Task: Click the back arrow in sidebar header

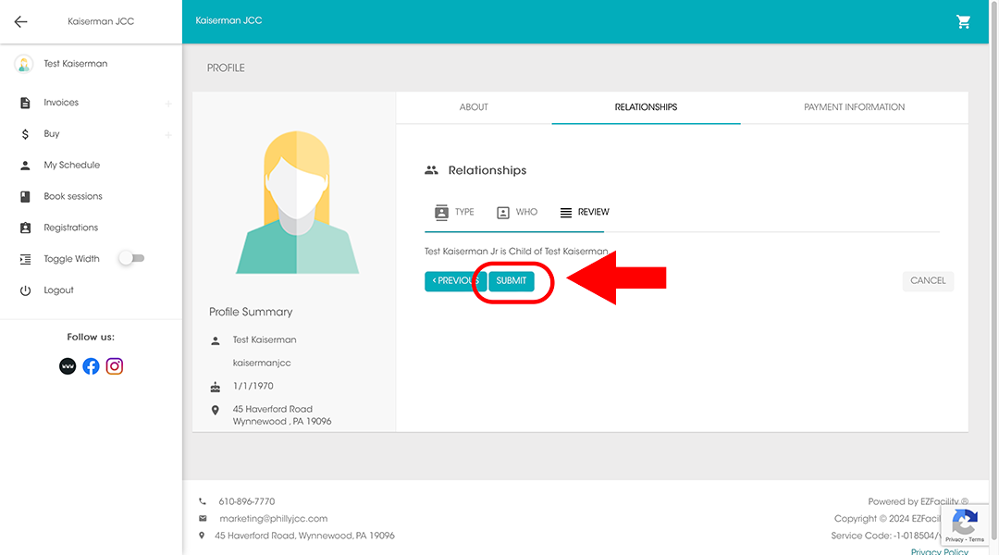Action: click(20, 21)
